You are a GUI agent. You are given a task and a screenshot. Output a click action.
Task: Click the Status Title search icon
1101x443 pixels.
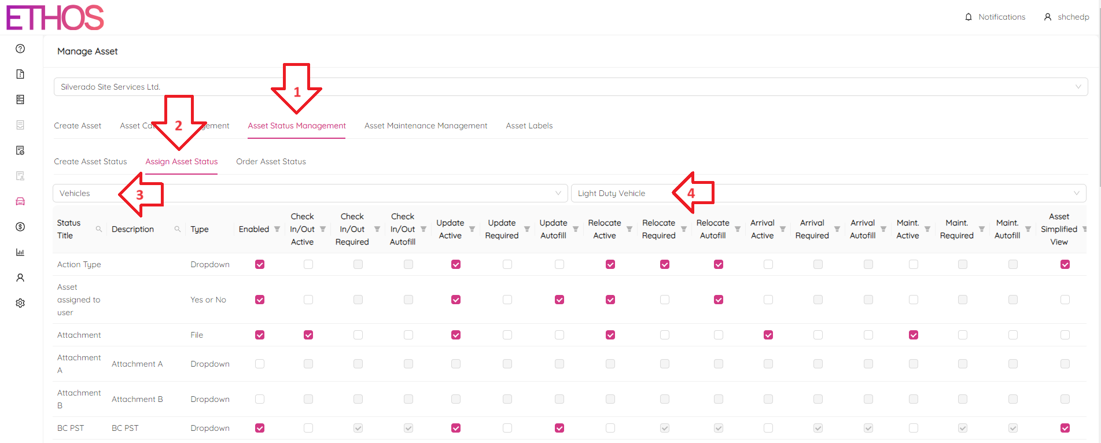click(x=99, y=229)
